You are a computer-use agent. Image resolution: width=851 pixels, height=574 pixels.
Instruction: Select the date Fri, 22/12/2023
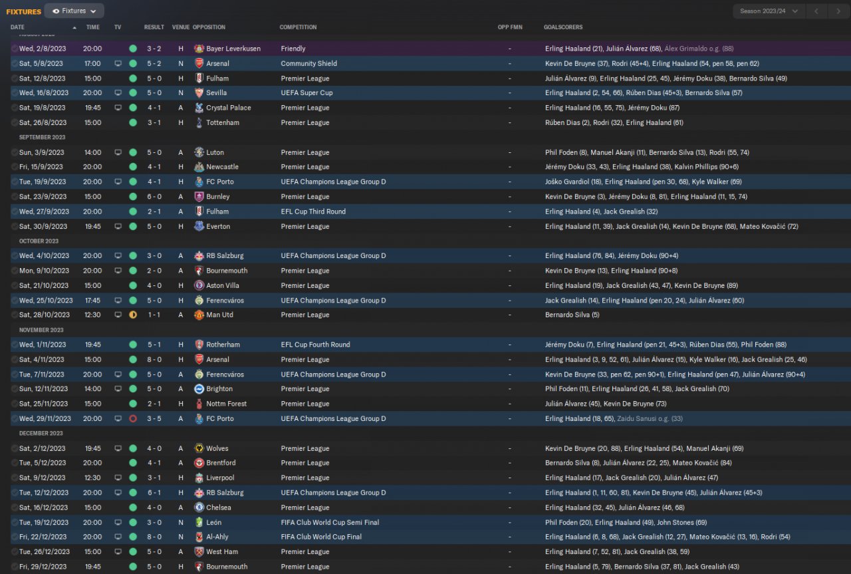coord(43,537)
